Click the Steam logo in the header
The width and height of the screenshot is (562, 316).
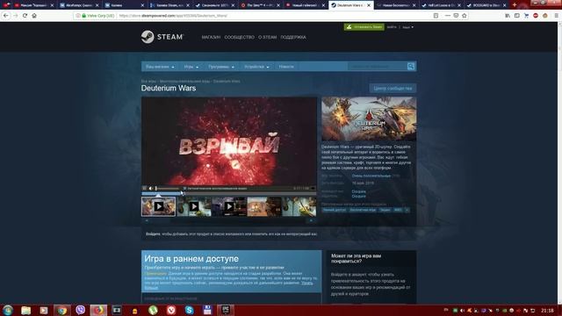[x=162, y=37]
